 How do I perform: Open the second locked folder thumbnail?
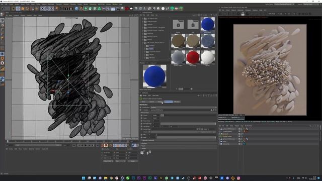point(193,25)
